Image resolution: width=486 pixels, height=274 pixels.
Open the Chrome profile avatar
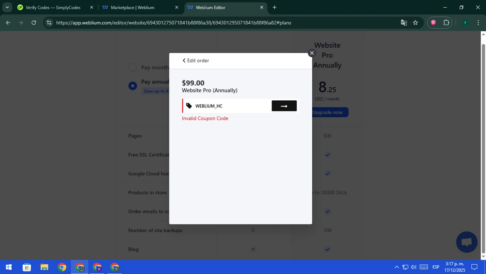coord(465,23)
